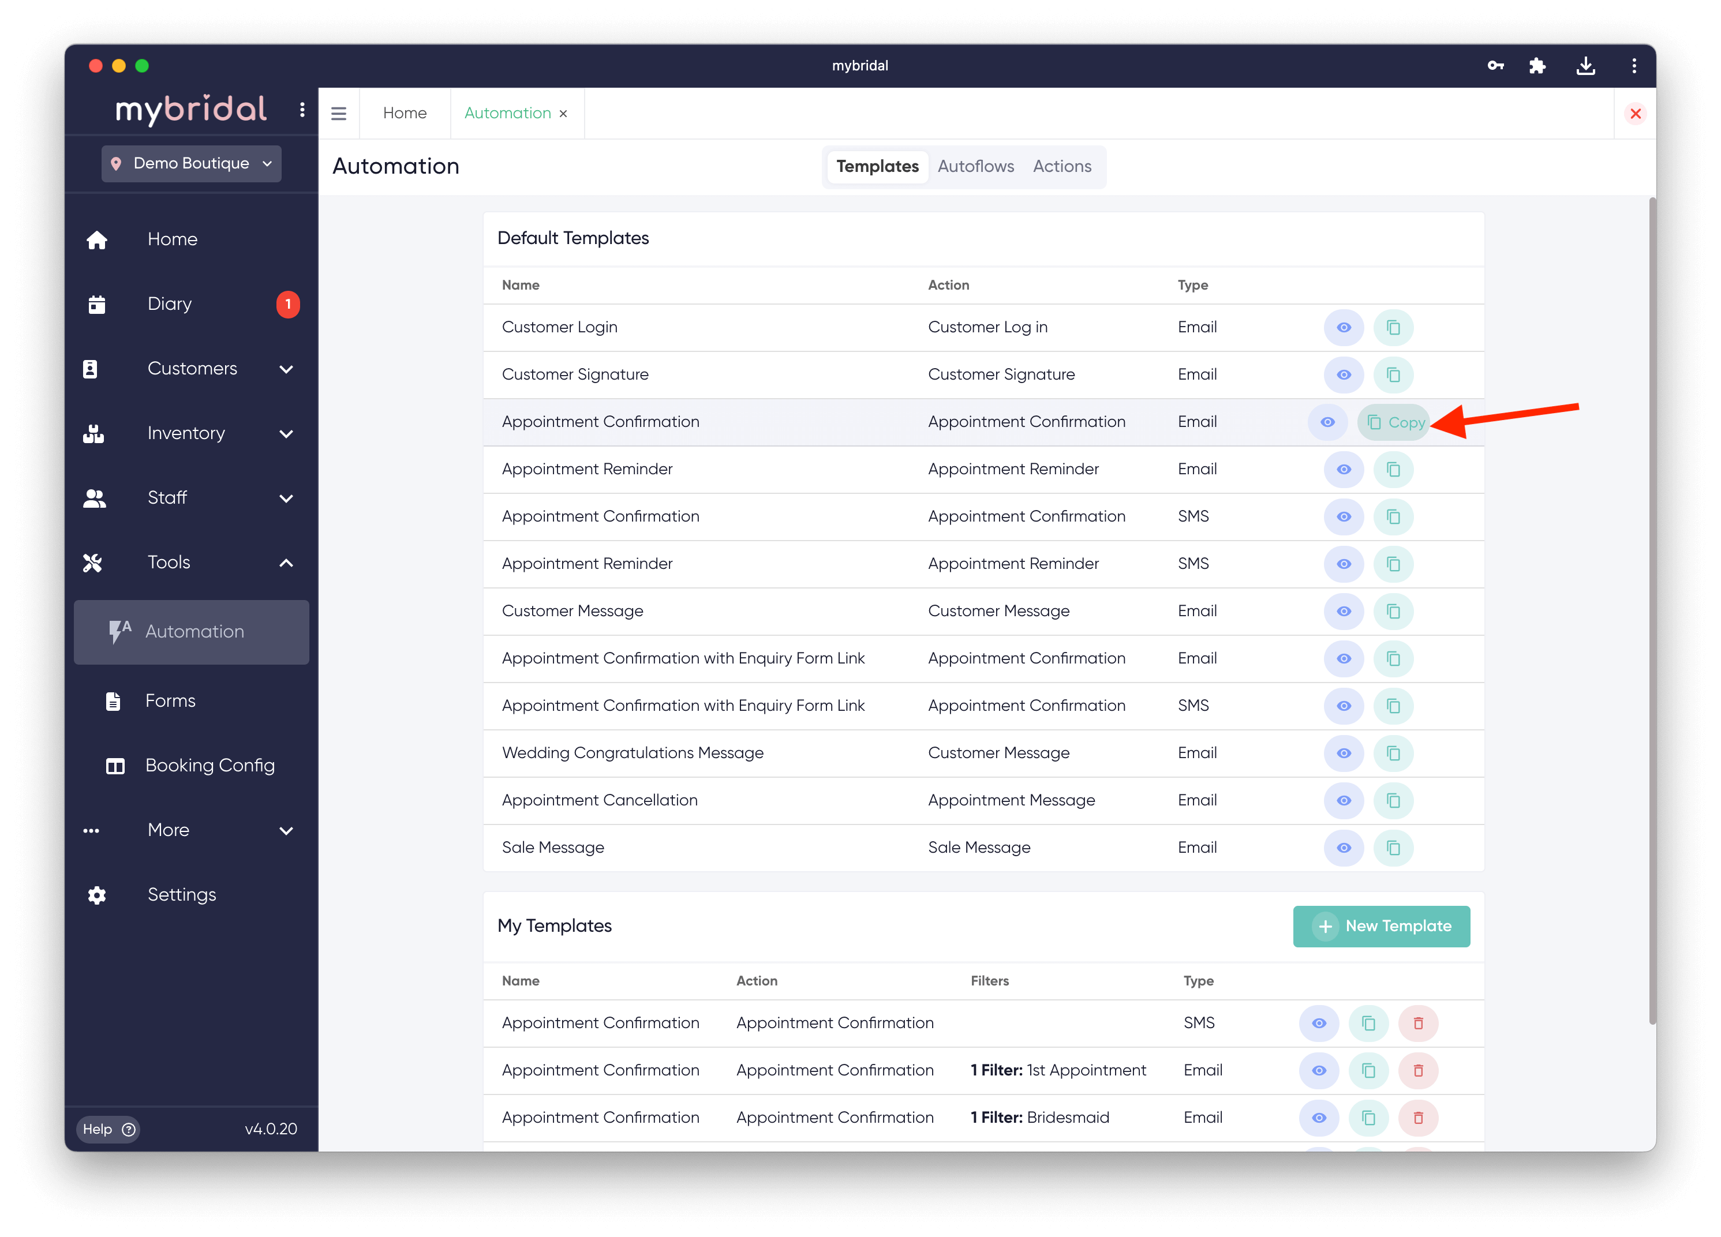1721x1237 pixels.
Task: Click the Diary calendar icon in sidebar
Action: click(x=97, y=304)
